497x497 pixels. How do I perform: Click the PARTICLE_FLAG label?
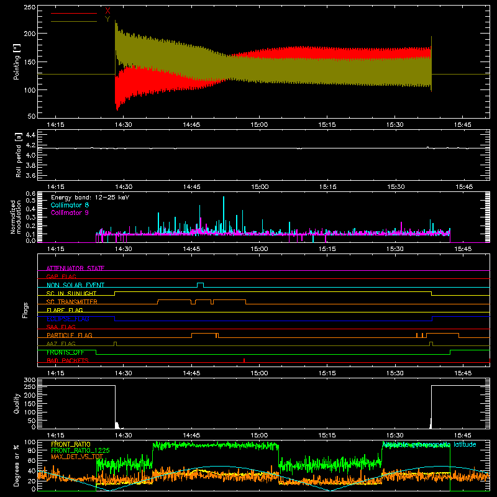pos(70,335)
